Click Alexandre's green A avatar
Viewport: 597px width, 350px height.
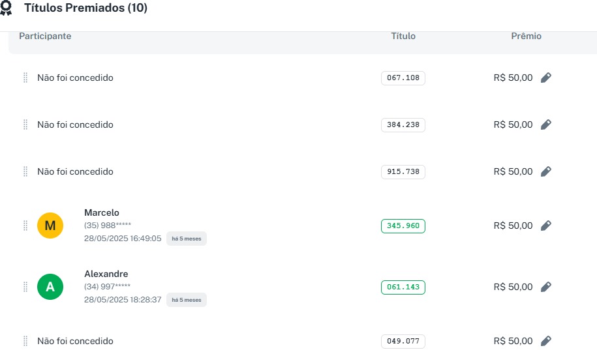[50, 287]
